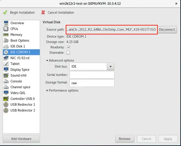The width and height of the screenshot is (181, 146).
Task: Click the Serial number input field
Action: pyautogui.click(x=92, y=75)
